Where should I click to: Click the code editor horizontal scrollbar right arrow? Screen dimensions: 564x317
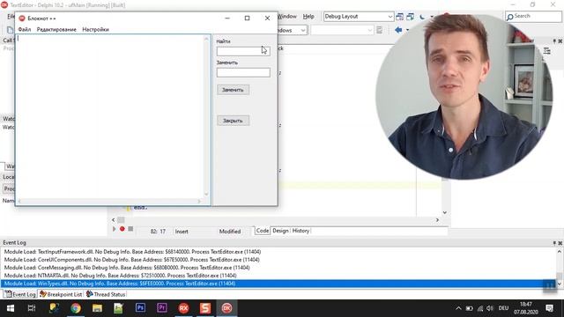(437, 219)
